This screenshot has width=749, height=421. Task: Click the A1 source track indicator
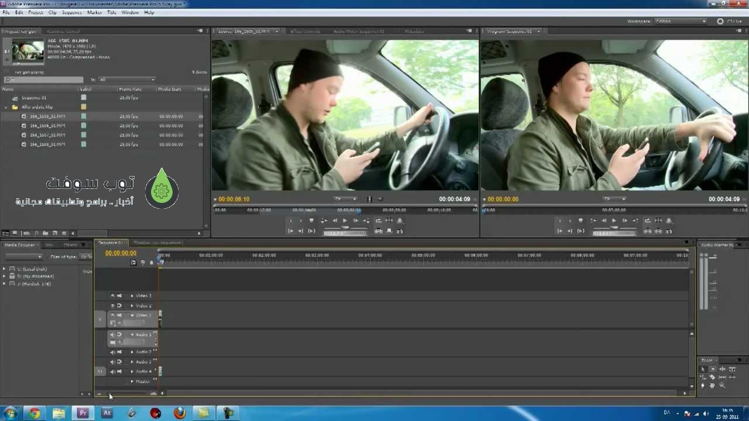click(100, 371)
